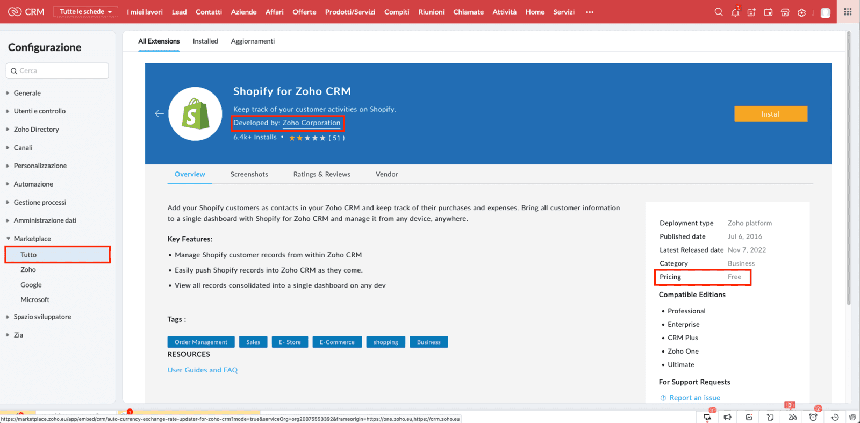Focus the Cerca search field

[x=58, y=71]
